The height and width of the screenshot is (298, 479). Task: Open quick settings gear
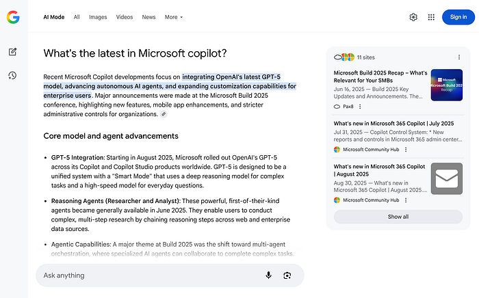coord(413,17)
